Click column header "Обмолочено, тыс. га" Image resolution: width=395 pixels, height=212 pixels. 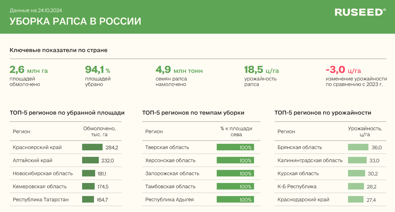[99, 131]
